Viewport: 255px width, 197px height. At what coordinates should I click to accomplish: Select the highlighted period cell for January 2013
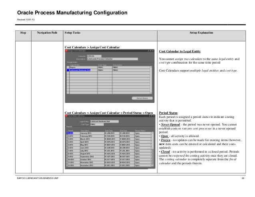coord(70,133)
